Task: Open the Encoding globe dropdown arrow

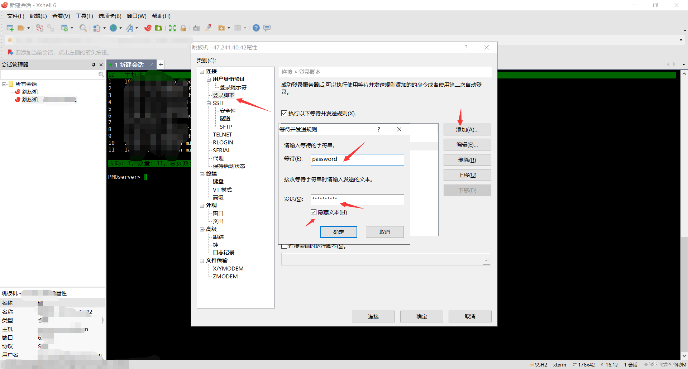Action: 121,28
